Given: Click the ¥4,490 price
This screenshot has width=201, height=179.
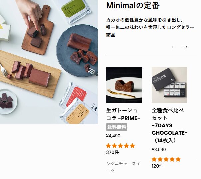Looking at the screenshot, I should (113, 136).
